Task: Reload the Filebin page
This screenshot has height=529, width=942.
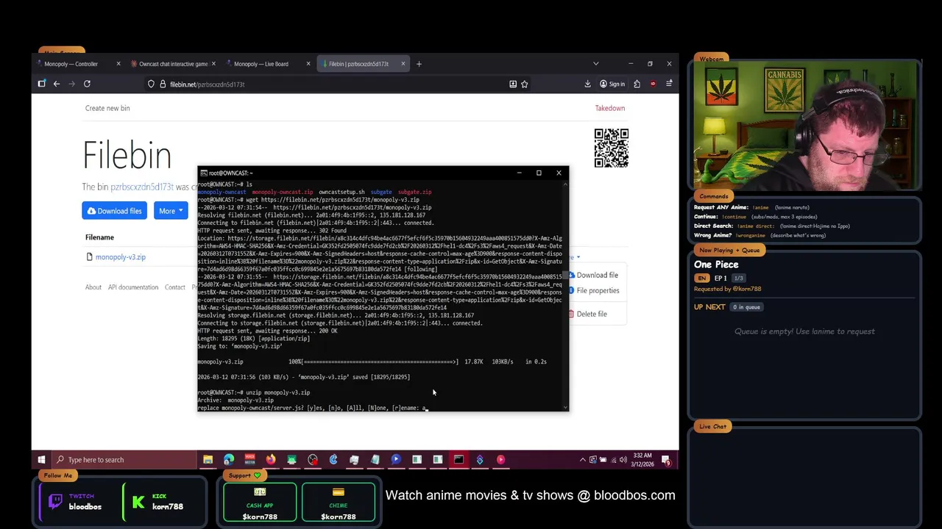Action: pos(87,84)
